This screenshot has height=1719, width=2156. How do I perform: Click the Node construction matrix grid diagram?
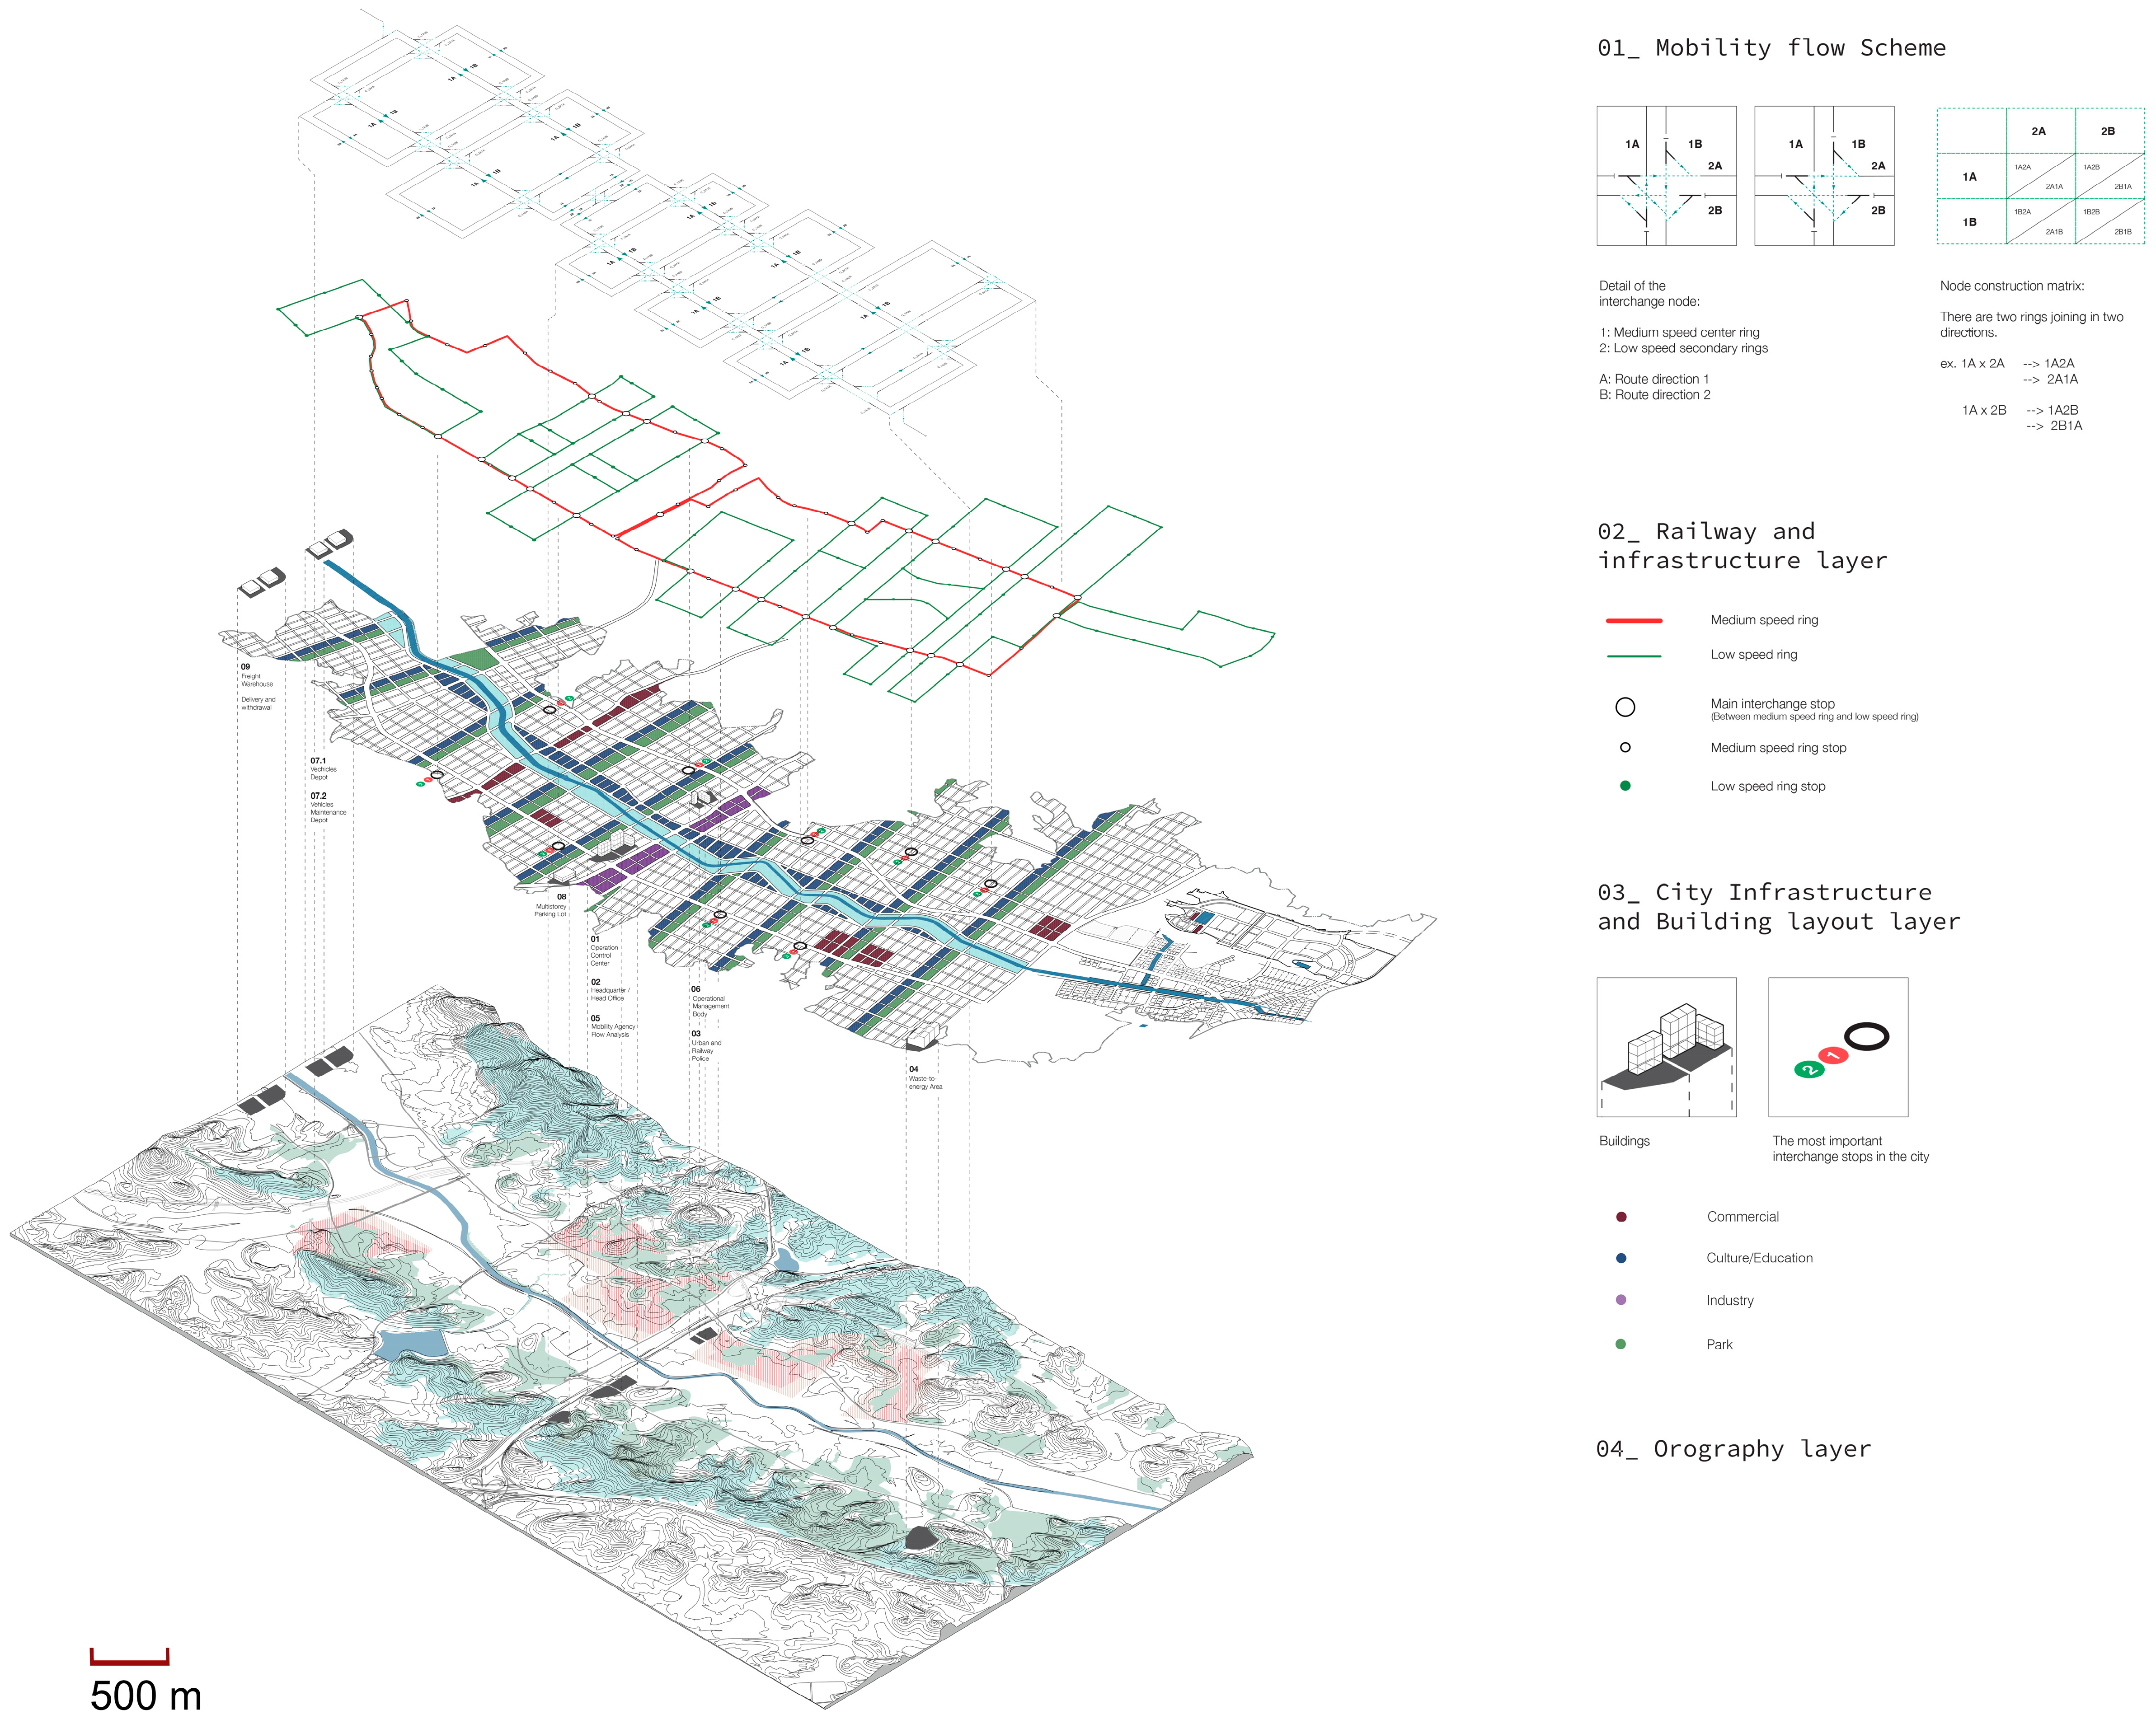coord(2041,176)
